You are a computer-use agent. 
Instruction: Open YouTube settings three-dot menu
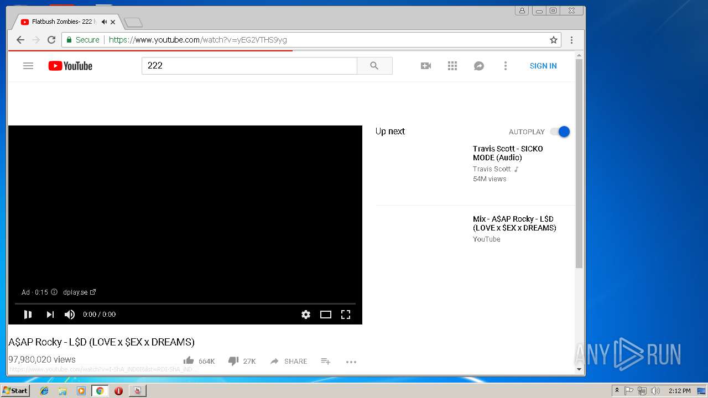coord(505,66)
